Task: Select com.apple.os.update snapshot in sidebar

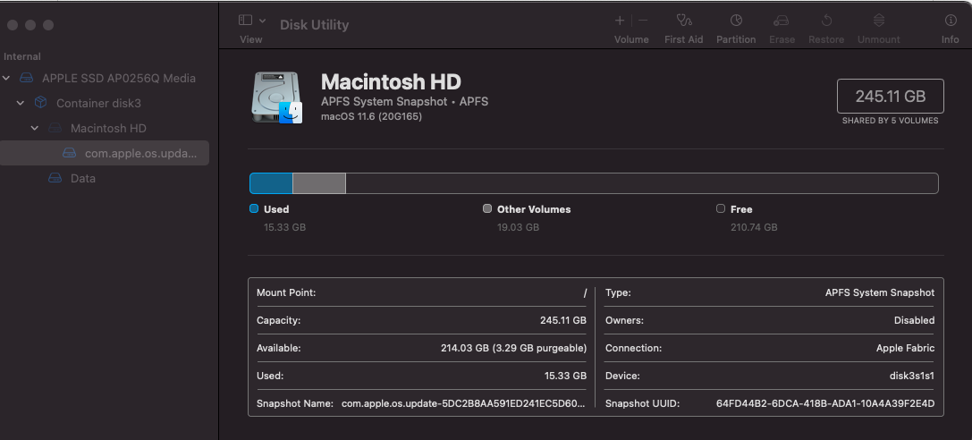Action: click(x=104, y=153)
